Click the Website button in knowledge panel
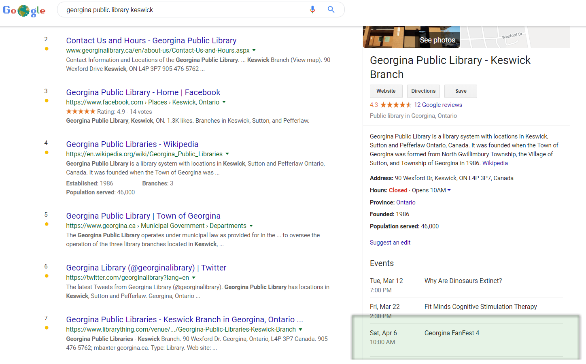The image size is (586, 364). (386, 91)
